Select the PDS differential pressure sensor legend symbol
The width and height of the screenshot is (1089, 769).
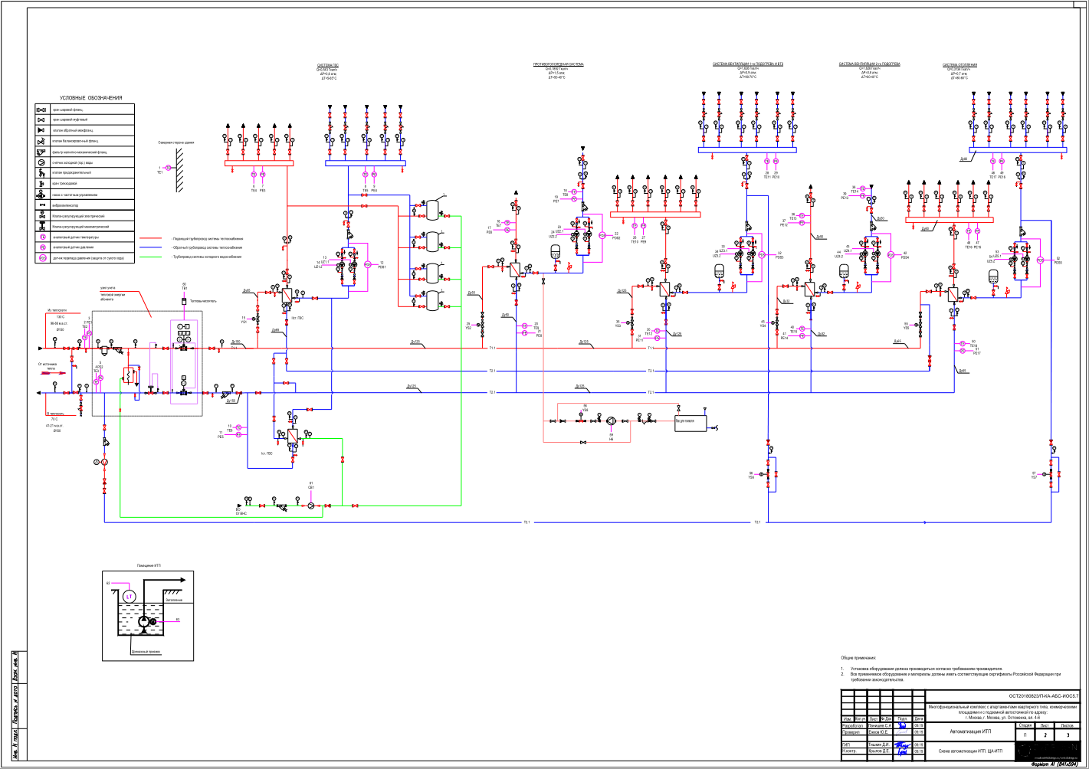[x=41, y=258]
